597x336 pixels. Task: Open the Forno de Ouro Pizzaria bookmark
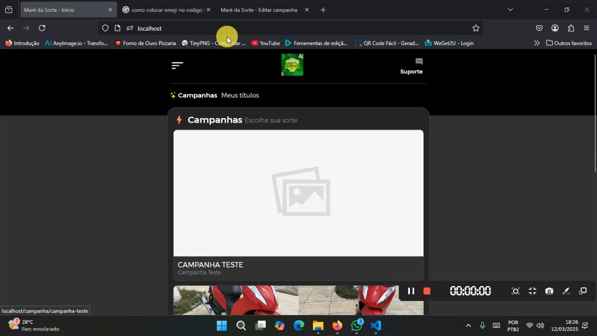click(146, 43)
